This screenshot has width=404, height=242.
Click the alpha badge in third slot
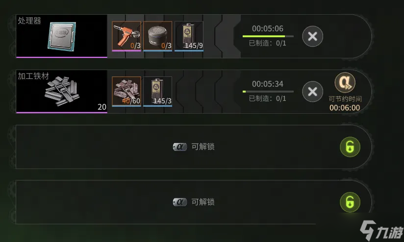pyautogui.click(x=180, y=147)
